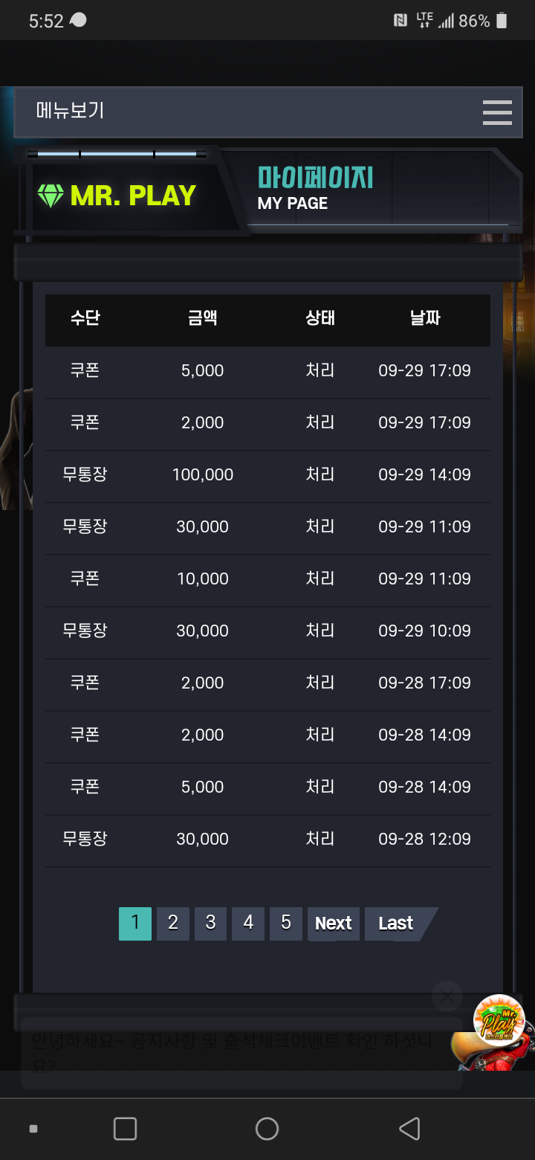Image resolution: width=535 pixels, height=1160 pixels.
Task: Close the chat notification popup
Action: click(447, 996)
